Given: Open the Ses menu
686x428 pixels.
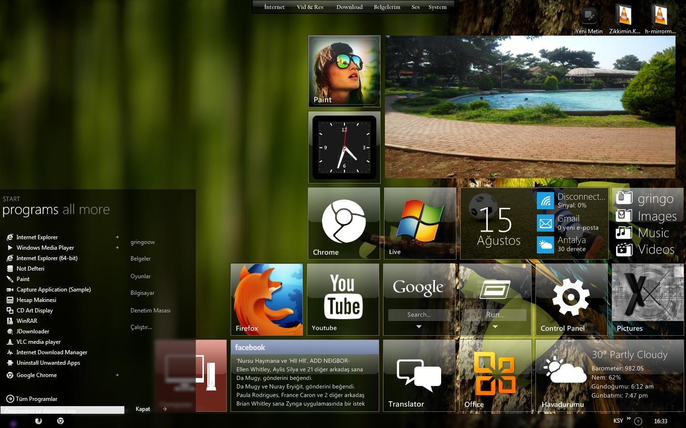Looking at the screenshot, I should (415, 7).
